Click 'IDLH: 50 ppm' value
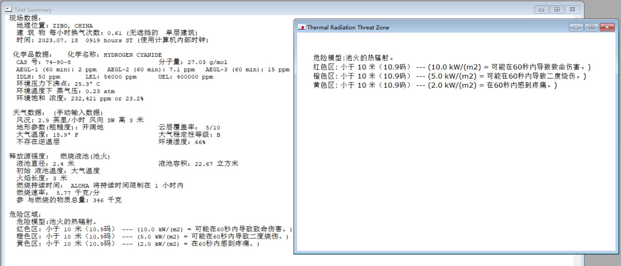The width and height of the screenshot is (621, 266). pos(38,77)
